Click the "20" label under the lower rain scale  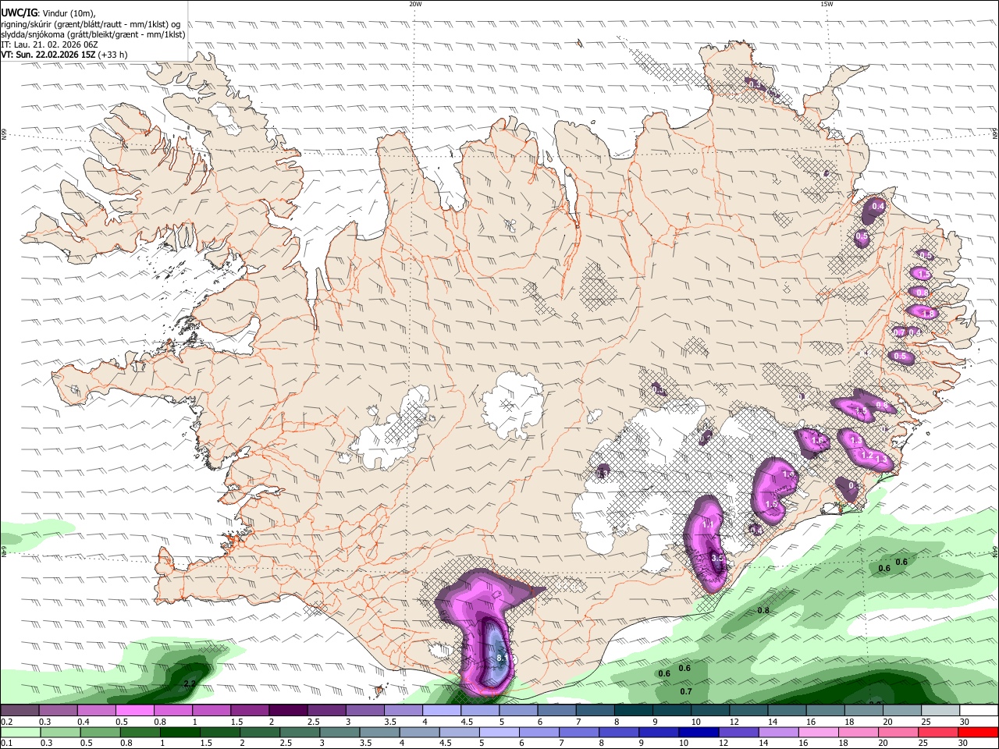point(883,743)
